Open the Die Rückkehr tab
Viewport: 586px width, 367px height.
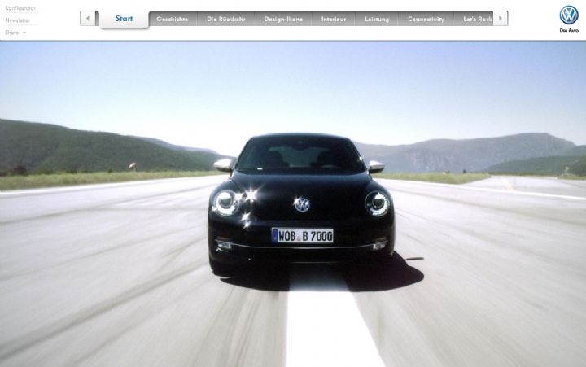point(226,19)
